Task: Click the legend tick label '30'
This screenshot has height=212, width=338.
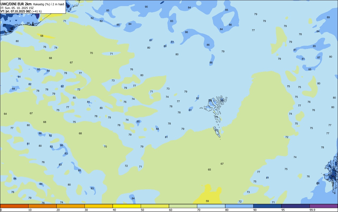Action: (x=86, y=210)
